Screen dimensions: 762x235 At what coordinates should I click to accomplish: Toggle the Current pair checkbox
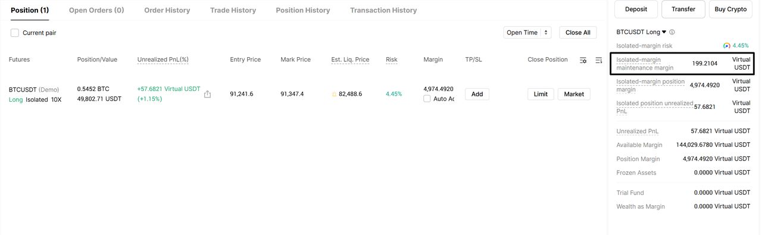pos(15,33)
